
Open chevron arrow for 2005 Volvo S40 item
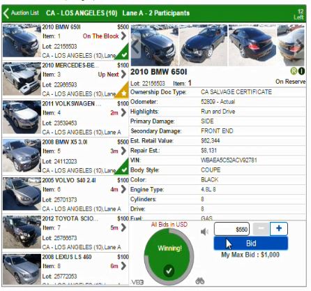pyautogui.click(x=123, y=189)
